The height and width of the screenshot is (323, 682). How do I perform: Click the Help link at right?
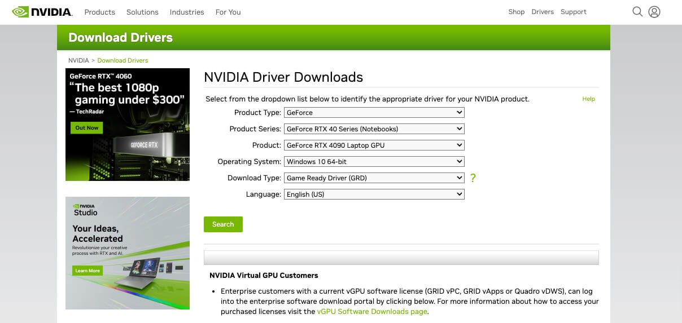coord(588,99)
